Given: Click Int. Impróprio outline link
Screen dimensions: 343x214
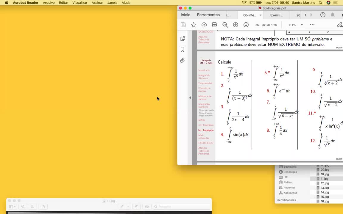Looking at the screenshot, I should tap(206, 130).
